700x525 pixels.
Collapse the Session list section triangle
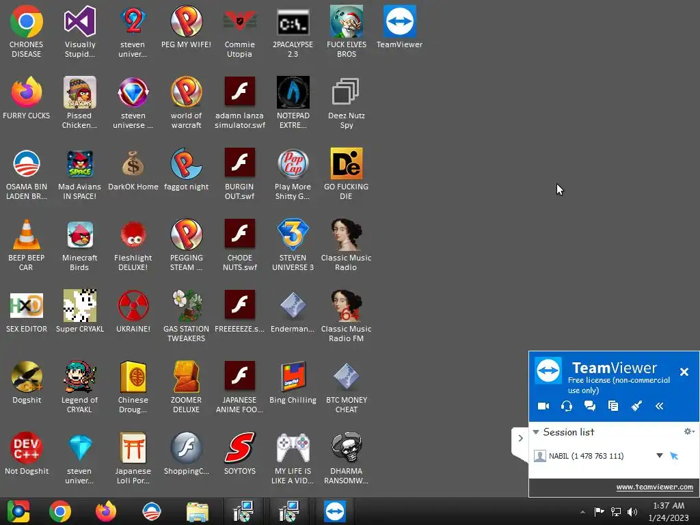(536, 432)
